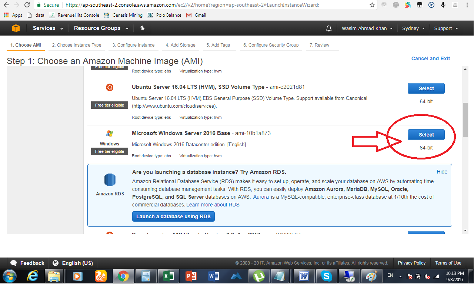Open the Genesis Mining bookmark
474x296 pixels.
pos(123,15)
